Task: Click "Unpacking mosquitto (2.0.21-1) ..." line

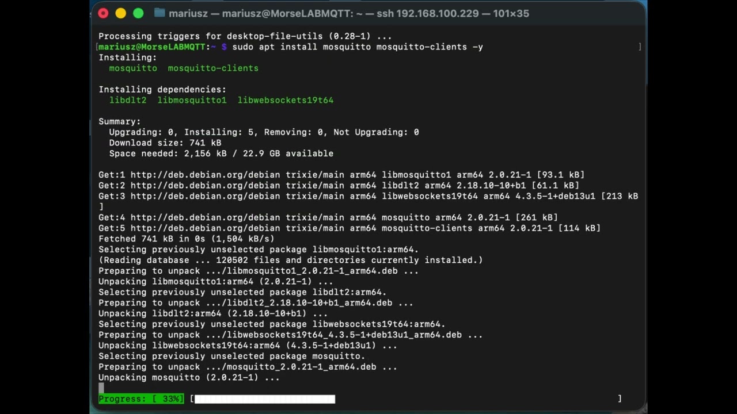Action: 189,378
